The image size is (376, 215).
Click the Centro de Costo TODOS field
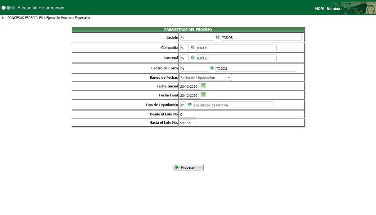click(256, 68)
